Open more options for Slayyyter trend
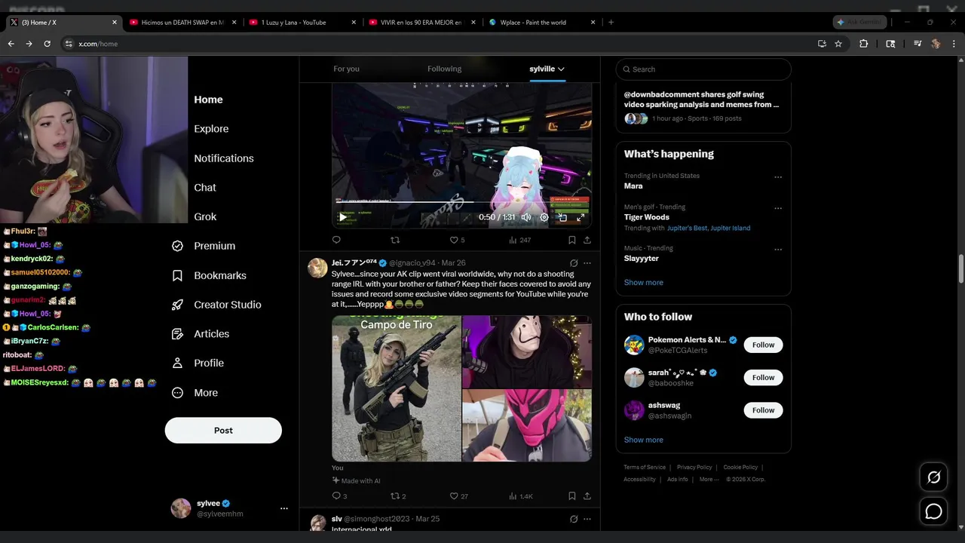 tap(778, 250)
